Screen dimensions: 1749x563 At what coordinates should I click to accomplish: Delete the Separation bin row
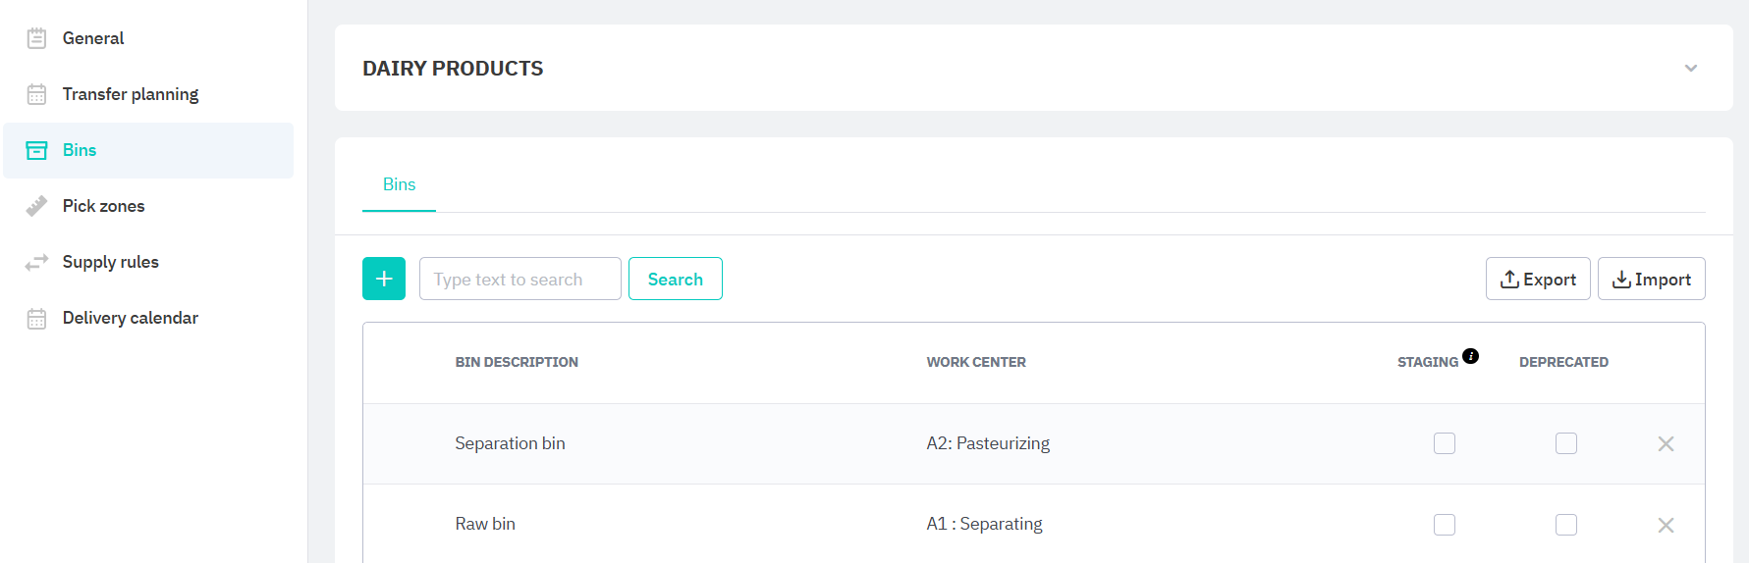(1666, 444)
